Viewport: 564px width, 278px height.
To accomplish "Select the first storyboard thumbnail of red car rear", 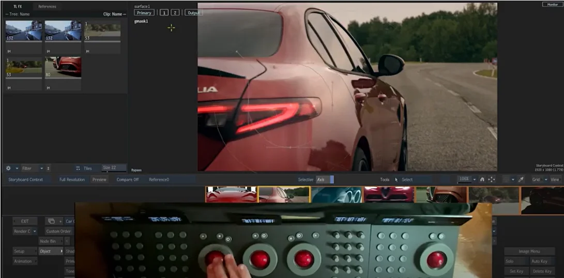I will click(x=231, y=194).
